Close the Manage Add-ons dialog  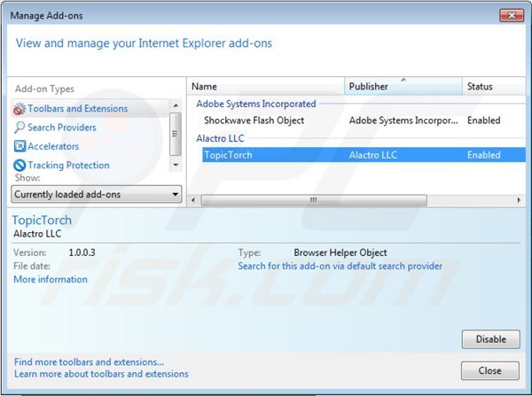[x=490, y=370]
